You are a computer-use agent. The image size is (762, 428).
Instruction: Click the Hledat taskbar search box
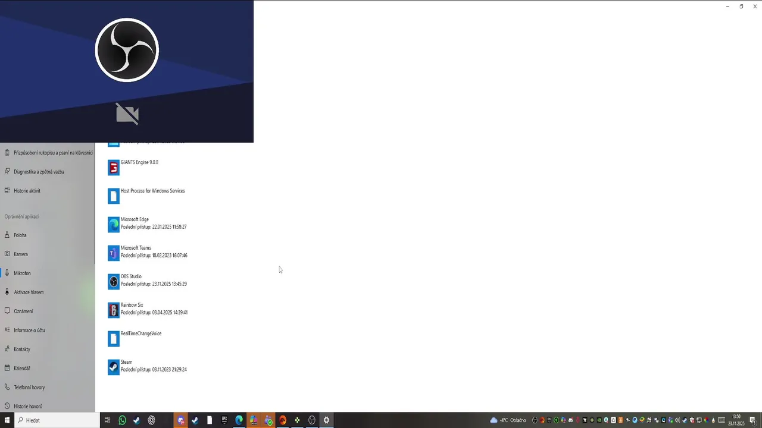57,420
